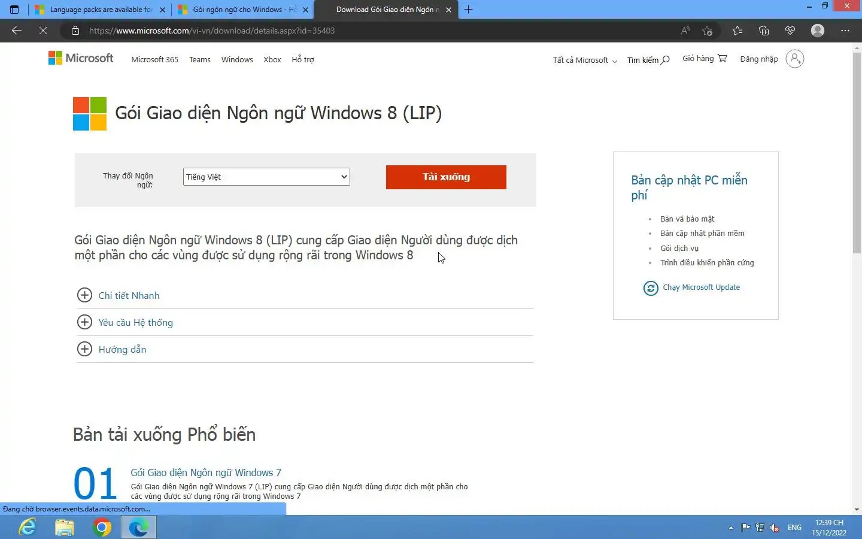This screenshot has height=539, width=862.
Task: Click the Bản tải xuống Phổ biến heading
Action: pos(164,434)
